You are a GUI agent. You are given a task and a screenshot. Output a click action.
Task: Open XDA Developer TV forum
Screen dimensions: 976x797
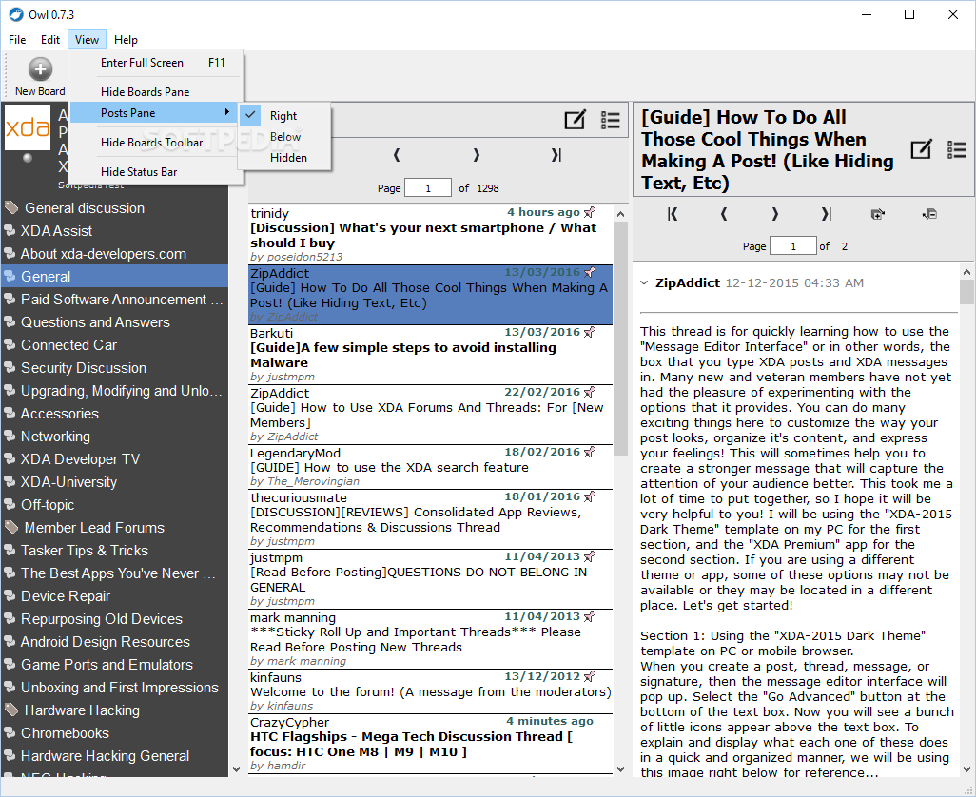[115, 459]
